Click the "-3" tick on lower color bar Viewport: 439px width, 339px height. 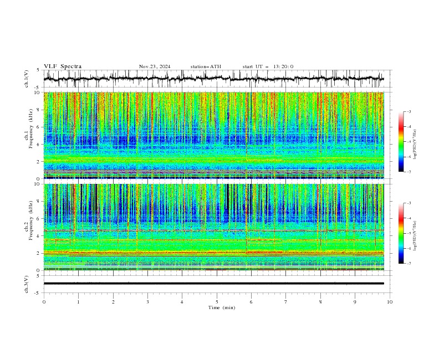coord(409,203)
